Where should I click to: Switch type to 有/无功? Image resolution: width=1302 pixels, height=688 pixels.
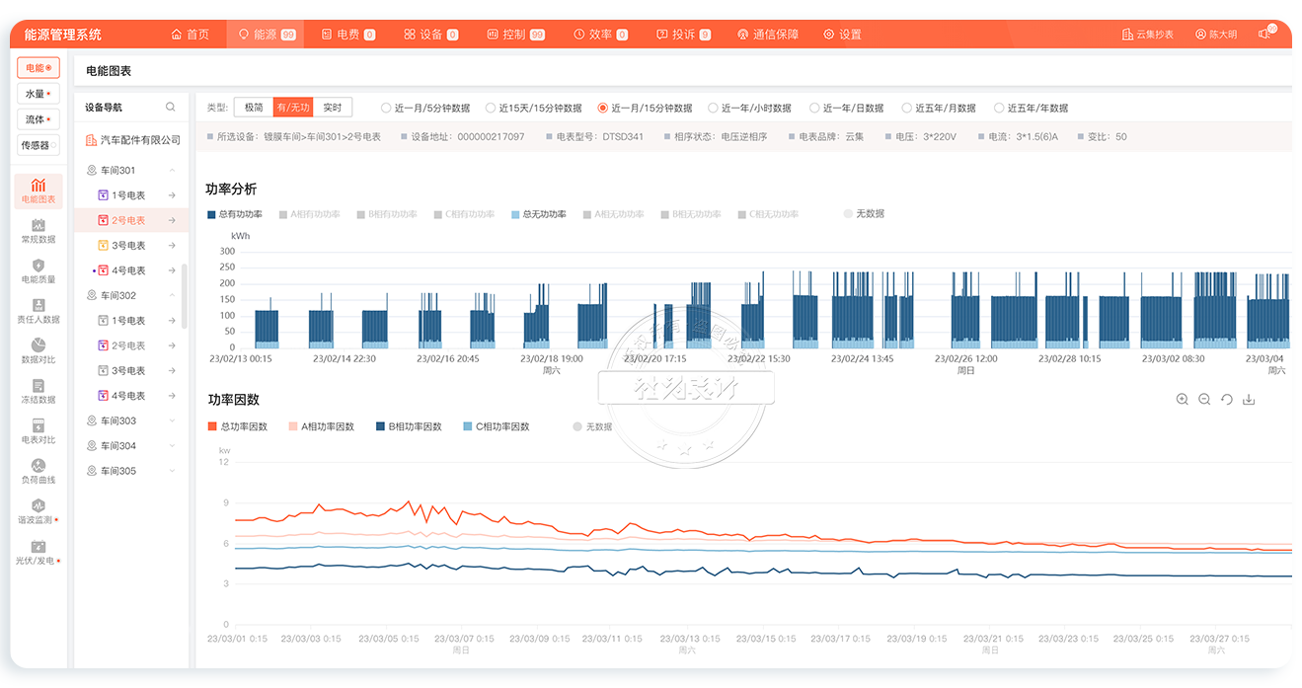(292, 108)
